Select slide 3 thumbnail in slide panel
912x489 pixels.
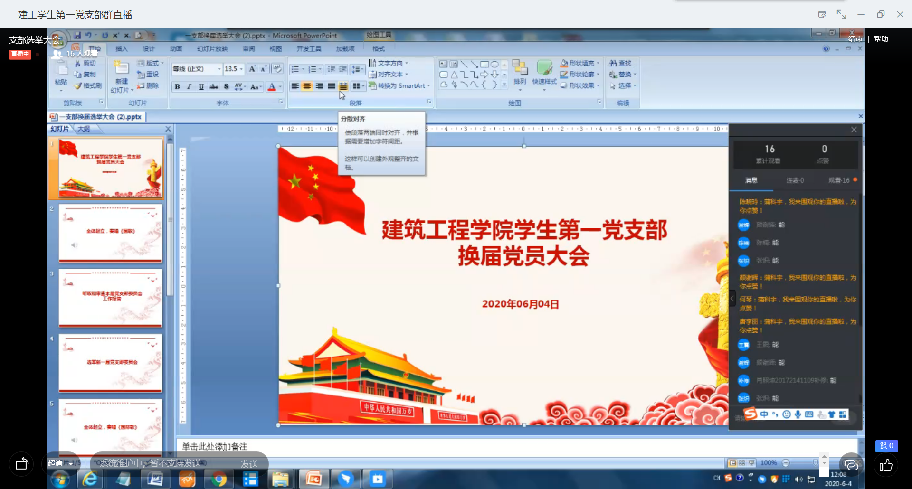(x=110, y=298)
